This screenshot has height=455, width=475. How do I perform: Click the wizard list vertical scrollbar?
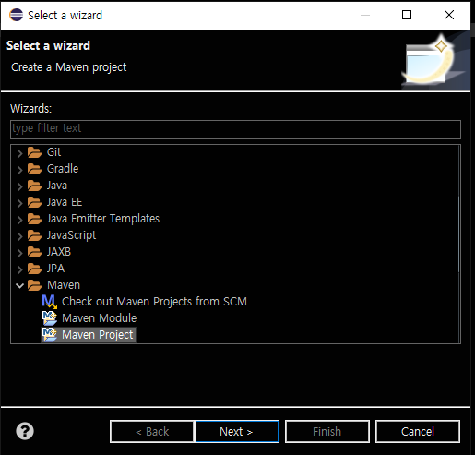(x=459, y=233)
